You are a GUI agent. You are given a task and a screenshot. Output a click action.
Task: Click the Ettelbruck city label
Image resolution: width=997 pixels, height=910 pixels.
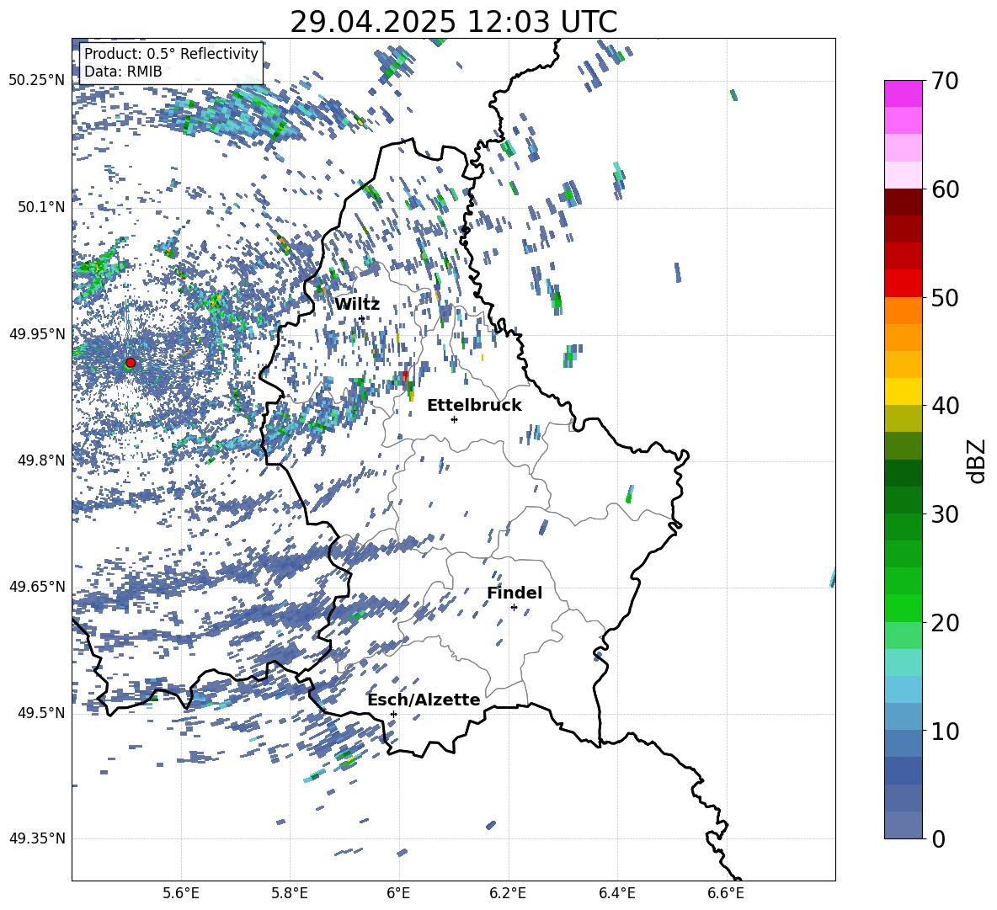(474, 406)
